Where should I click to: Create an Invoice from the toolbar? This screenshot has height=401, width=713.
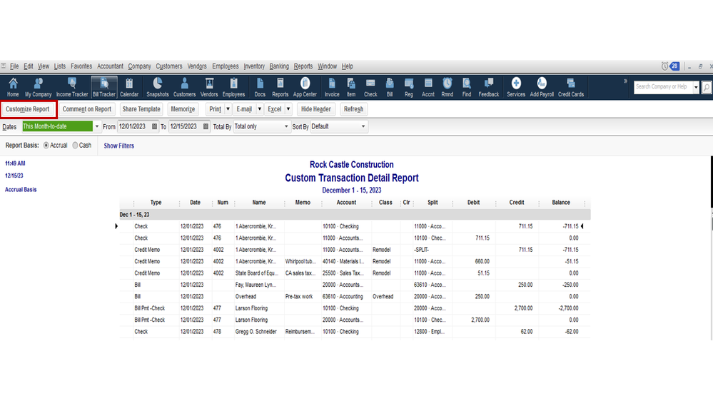[x=332, y=87]
